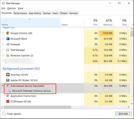Switch to the Services tab
Screen dimensions: 134x119
pyautogui.click(x=74, y=13)
